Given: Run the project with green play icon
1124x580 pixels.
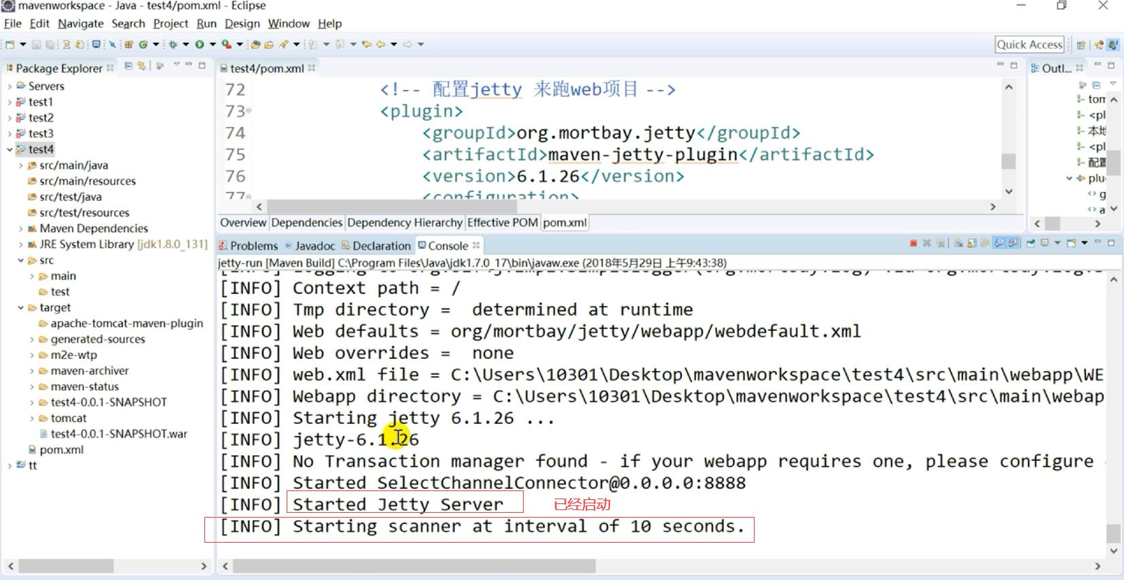Looking at the screenshot, I should click(x=200, y=45).
